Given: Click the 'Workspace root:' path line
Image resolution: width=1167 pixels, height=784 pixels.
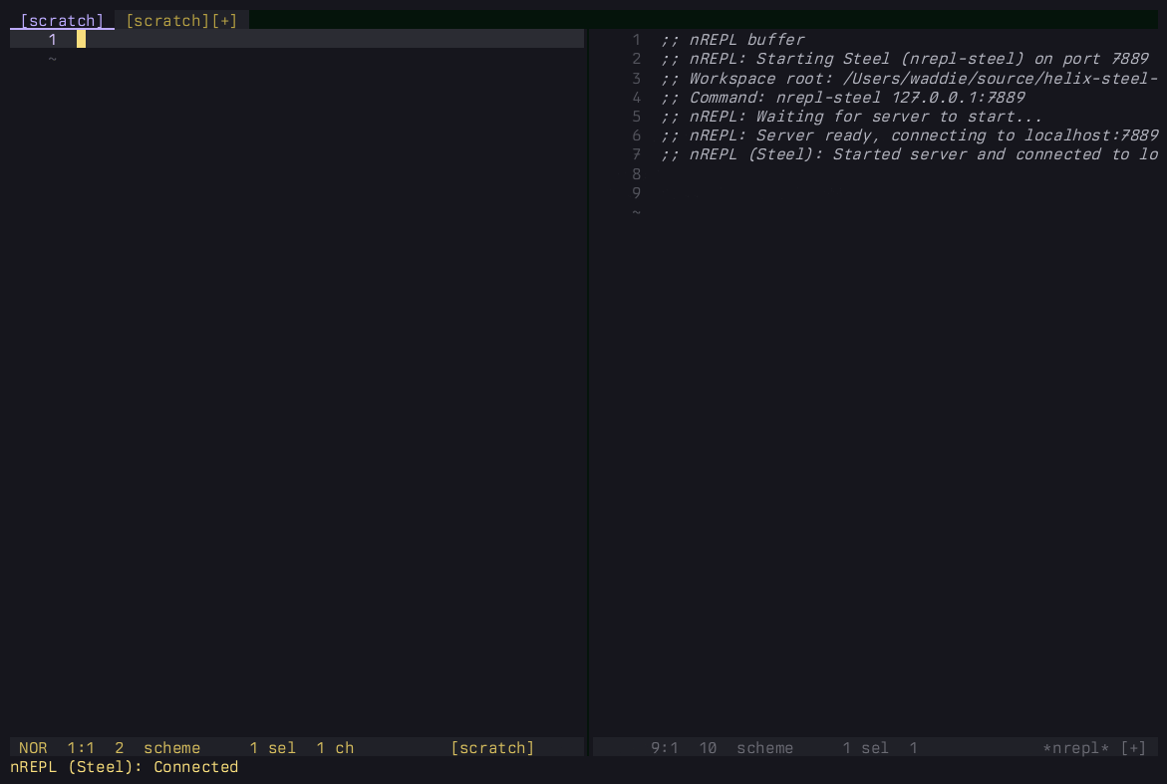Looking at the screenshot, I should point(909,78).
